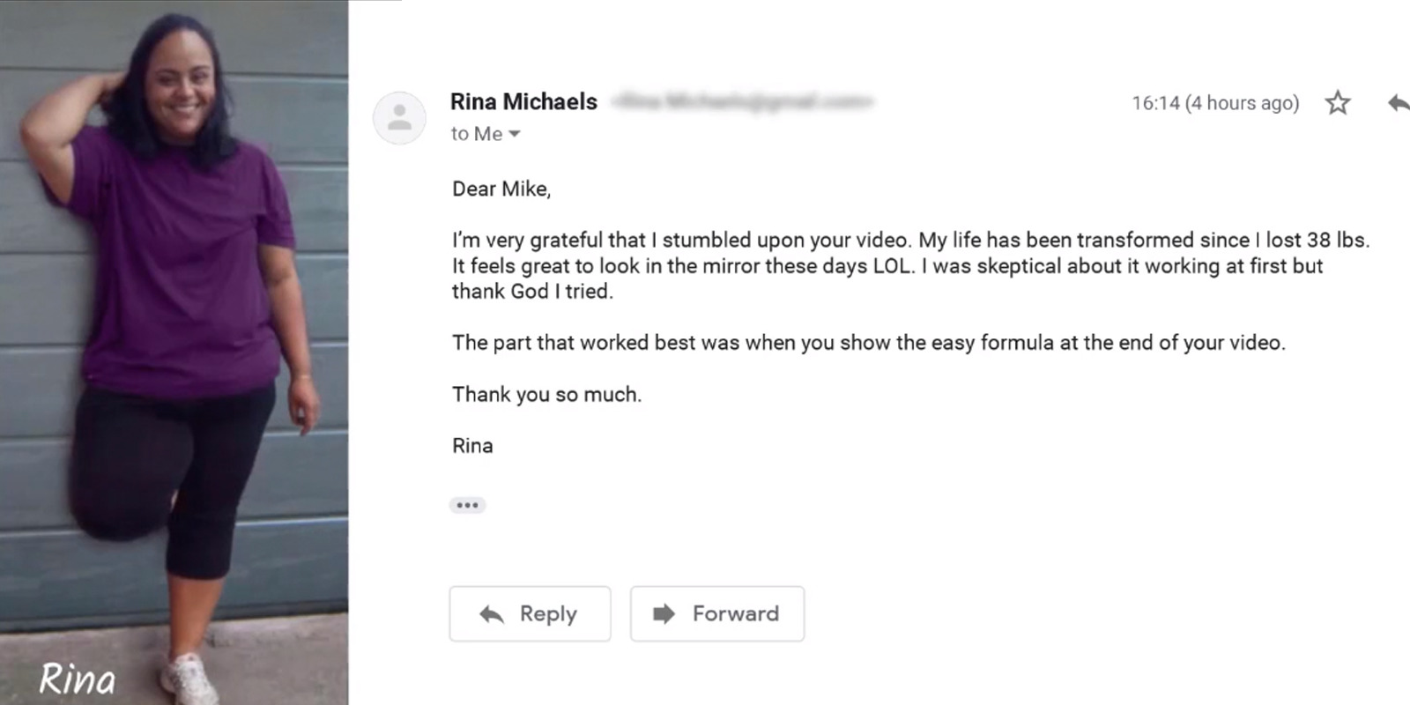Click the person silhouette inside the avatar circle

[x=400, y=117]
